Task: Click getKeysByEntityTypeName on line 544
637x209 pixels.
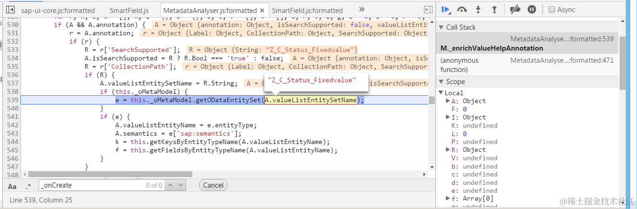Action: [x=193, y=142]
